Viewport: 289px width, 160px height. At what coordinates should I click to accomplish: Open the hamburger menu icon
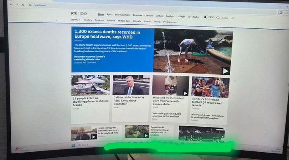coord(232,18)
